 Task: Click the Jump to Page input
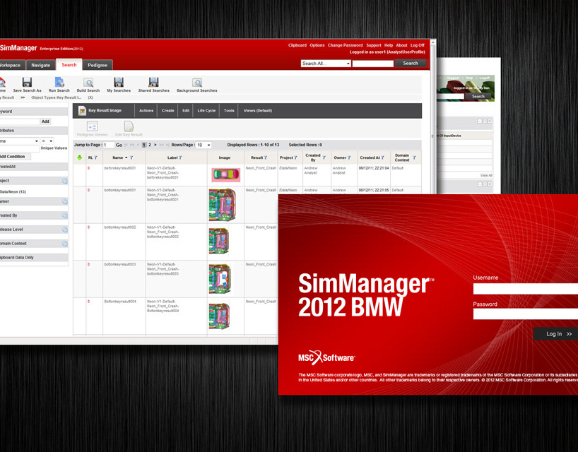click(109, 145)
